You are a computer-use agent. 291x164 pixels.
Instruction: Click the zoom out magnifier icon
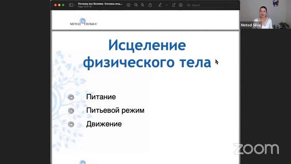(136, 5)
